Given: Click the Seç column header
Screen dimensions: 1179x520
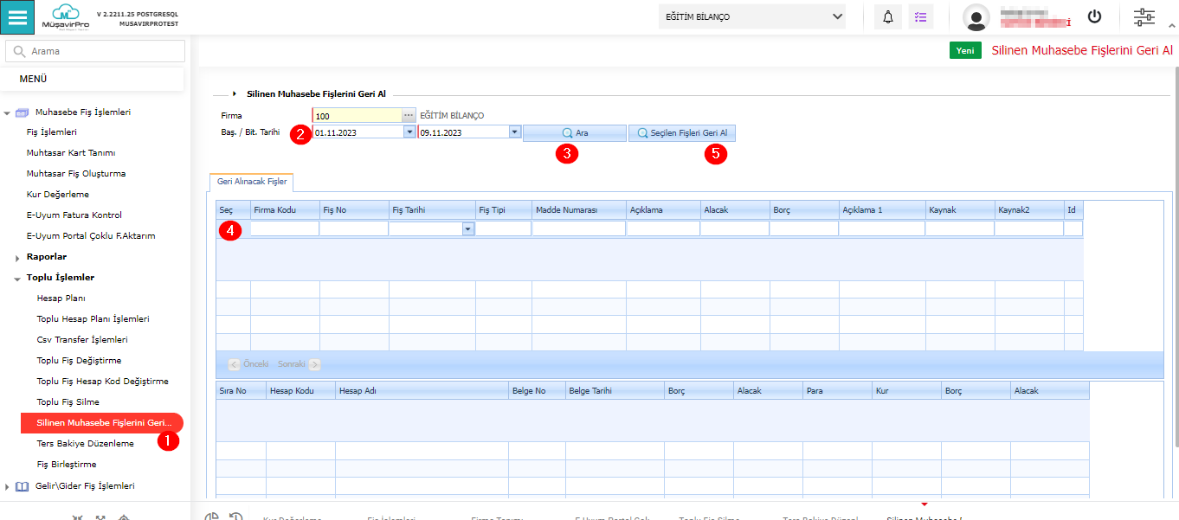Looking at the screenshot, I should pyautogui.click(x=234, y=209).
